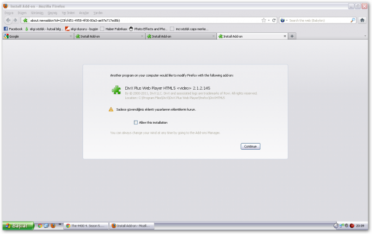
Task: Open the ekşi duyuru bookmark
Action: tap(82, 29)
